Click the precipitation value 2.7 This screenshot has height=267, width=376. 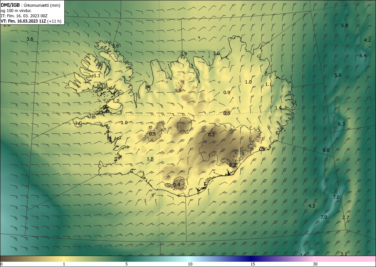(346, 218)
